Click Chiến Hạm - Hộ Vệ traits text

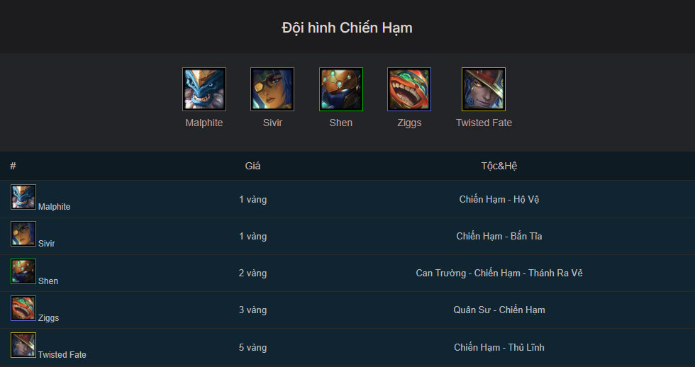tap(499, 199)
